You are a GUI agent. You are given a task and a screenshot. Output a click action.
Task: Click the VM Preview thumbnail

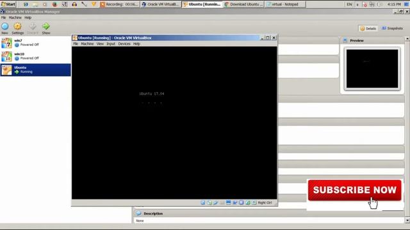372,69
